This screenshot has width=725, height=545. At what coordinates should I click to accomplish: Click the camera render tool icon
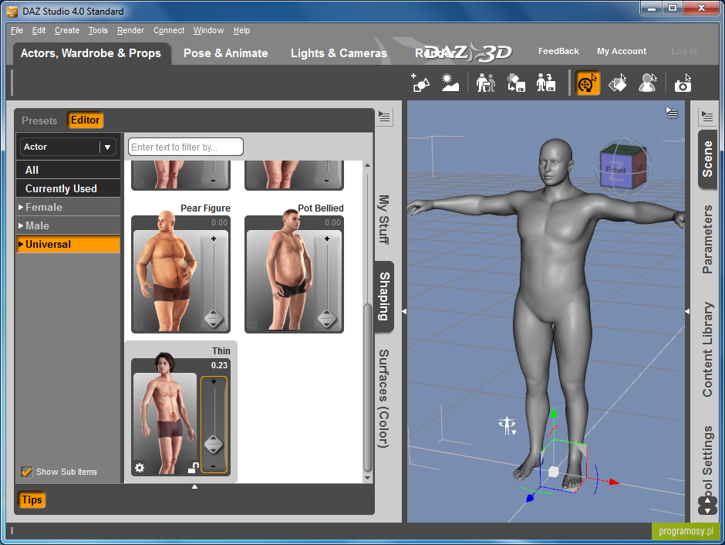point(683,83)
